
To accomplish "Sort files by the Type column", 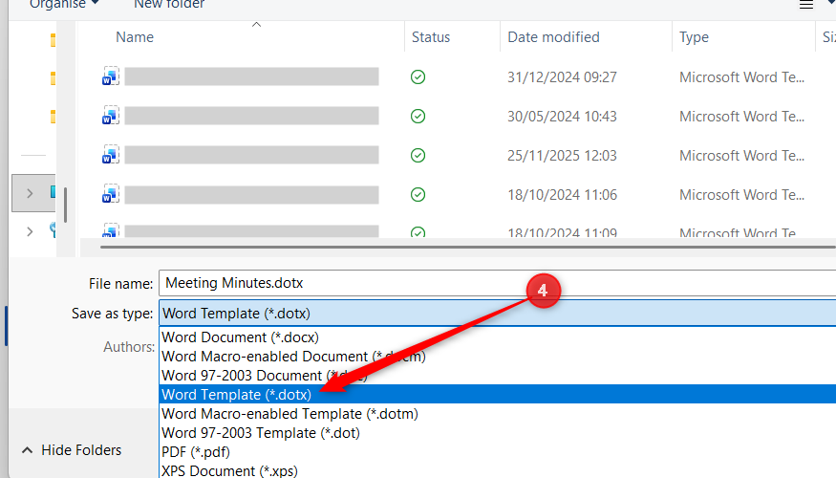I will tap(694, 37).
